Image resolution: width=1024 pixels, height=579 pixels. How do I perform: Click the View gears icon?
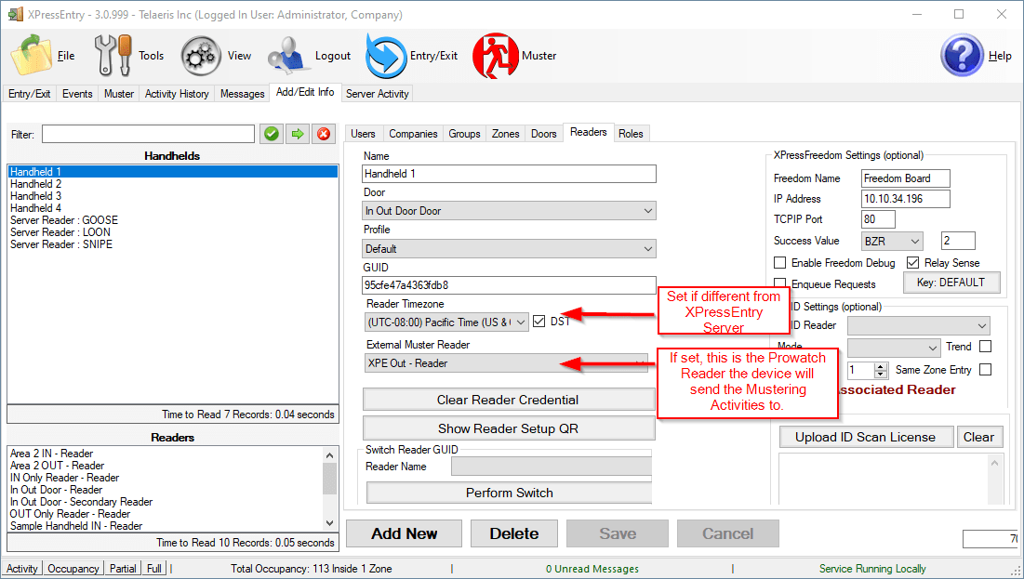(201, 56)
